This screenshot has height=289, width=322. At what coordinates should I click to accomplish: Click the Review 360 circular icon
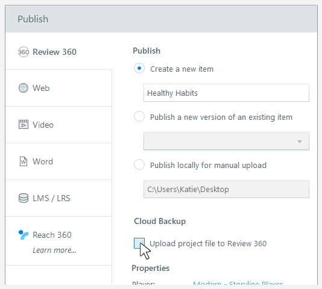coord(24,52)
